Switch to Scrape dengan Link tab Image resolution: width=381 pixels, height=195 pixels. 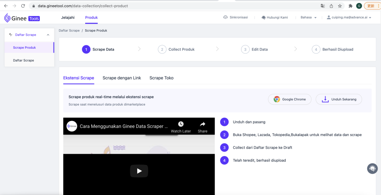tap(122, 78)
